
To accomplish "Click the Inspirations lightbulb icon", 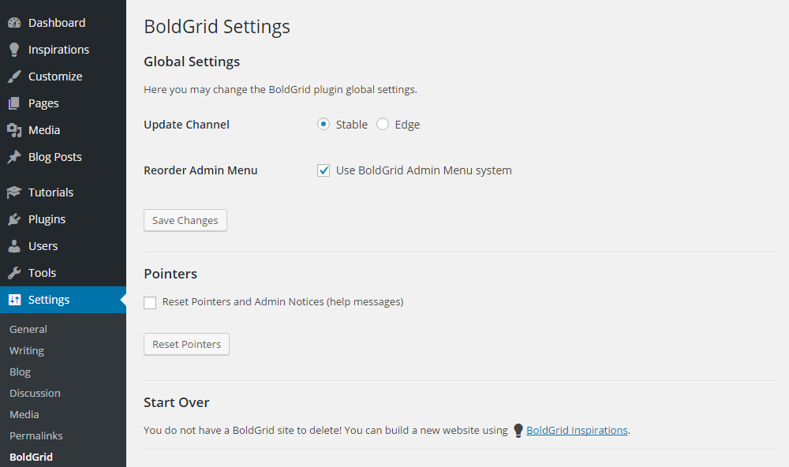I will (14, 50).
